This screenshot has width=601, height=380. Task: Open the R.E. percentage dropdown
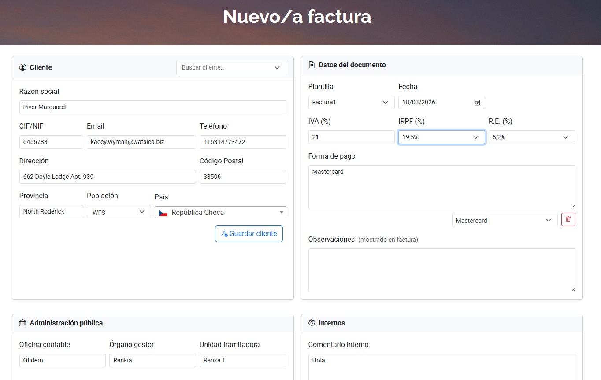tap(531, 137)
